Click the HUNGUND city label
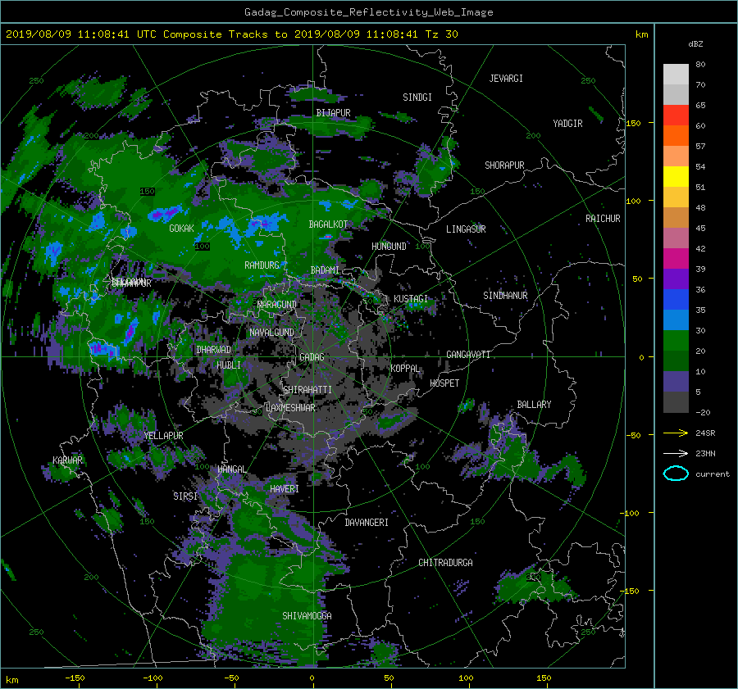 pos(389,247)
